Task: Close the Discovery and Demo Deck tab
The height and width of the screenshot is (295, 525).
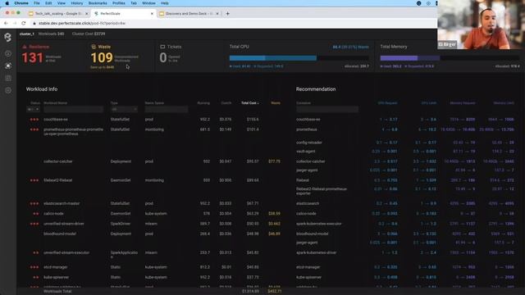Action: [x=217, y=14]
